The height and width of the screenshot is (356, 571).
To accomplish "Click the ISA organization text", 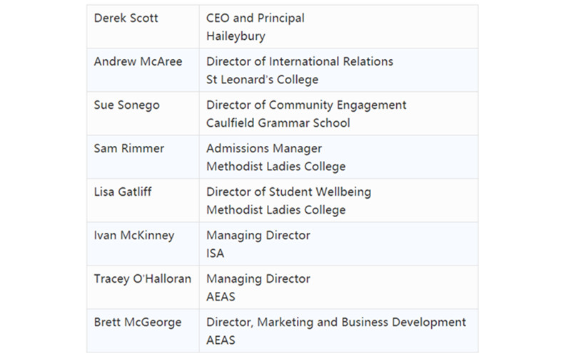I will (215, 253).
